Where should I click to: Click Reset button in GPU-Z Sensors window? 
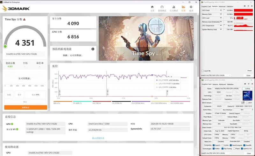[x=249, y=71]
